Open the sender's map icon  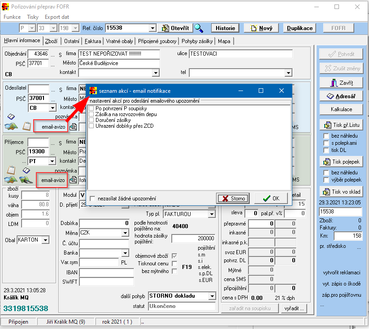point(12,127)
